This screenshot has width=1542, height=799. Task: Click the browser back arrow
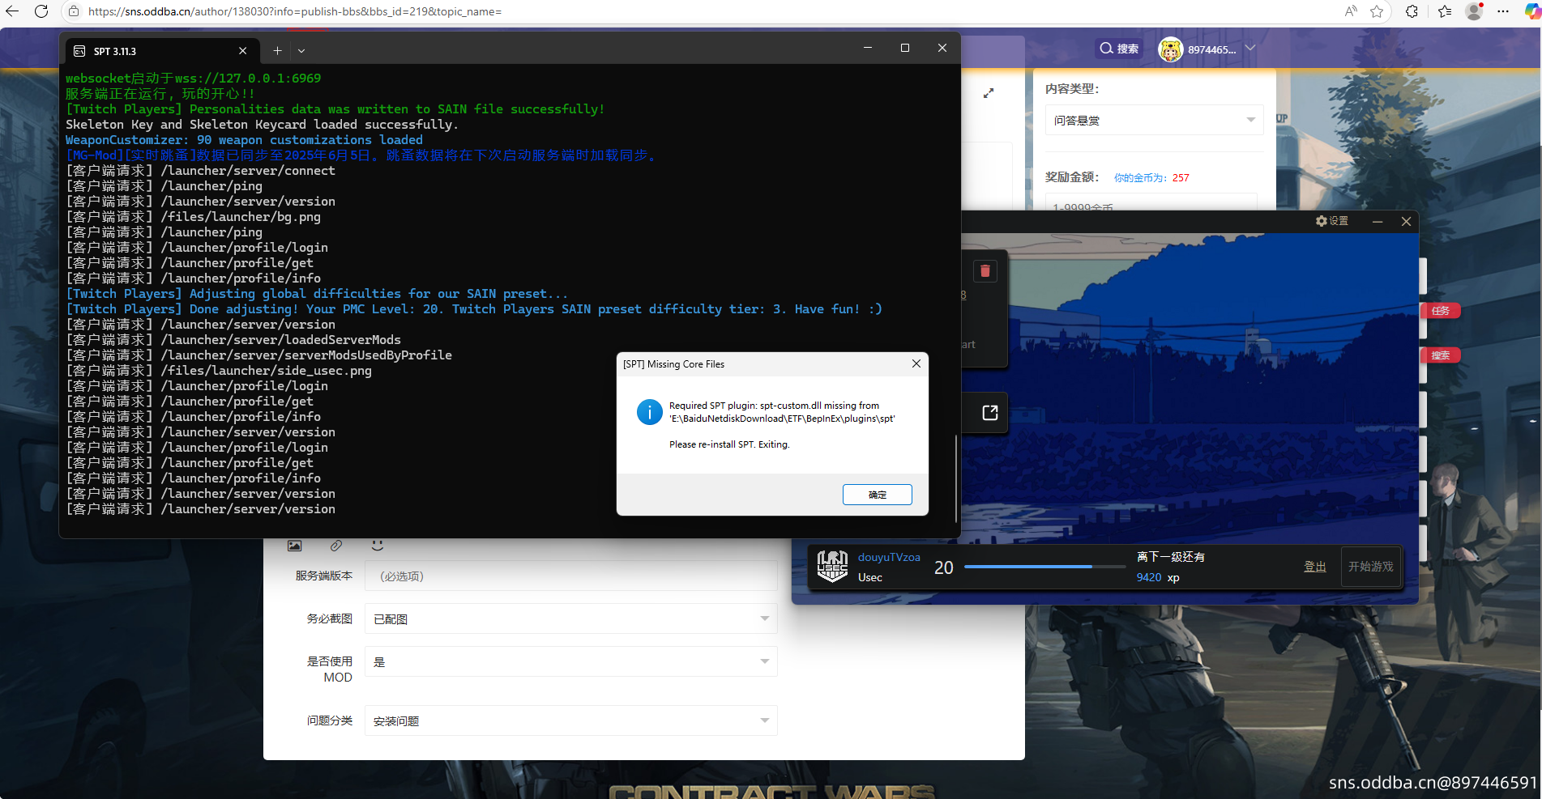pyautogui.click(x=12, y=11)
